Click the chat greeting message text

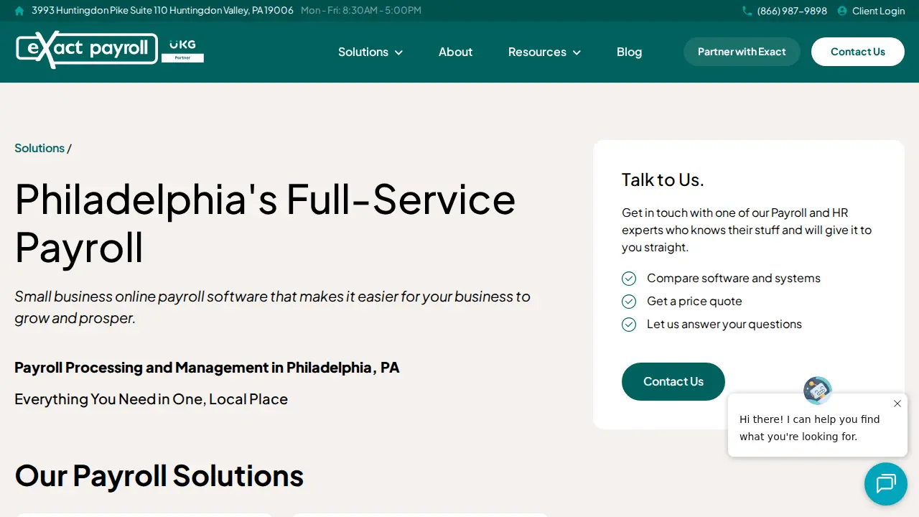coord(810,428)
